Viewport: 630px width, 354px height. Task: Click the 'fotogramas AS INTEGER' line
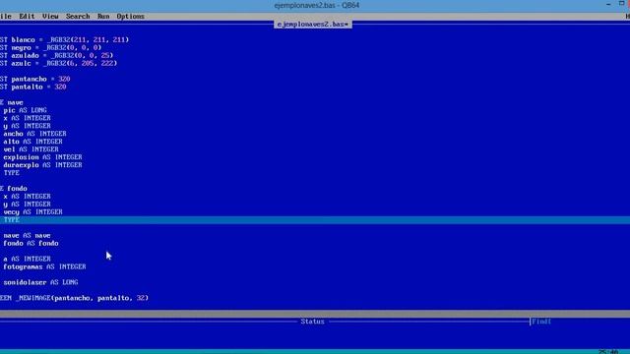44,266
